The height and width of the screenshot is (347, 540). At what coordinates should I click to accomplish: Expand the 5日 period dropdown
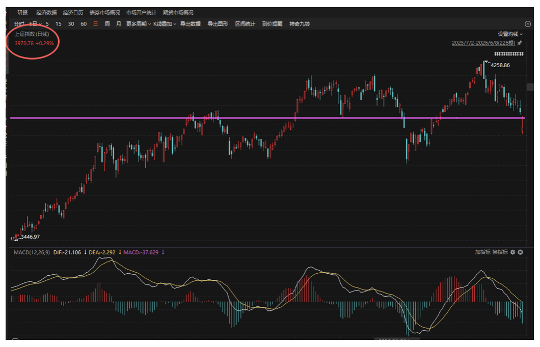coord(35,24)
